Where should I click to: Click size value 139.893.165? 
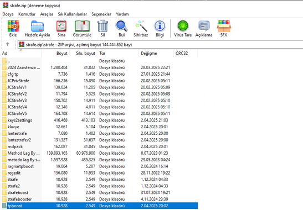57,153
